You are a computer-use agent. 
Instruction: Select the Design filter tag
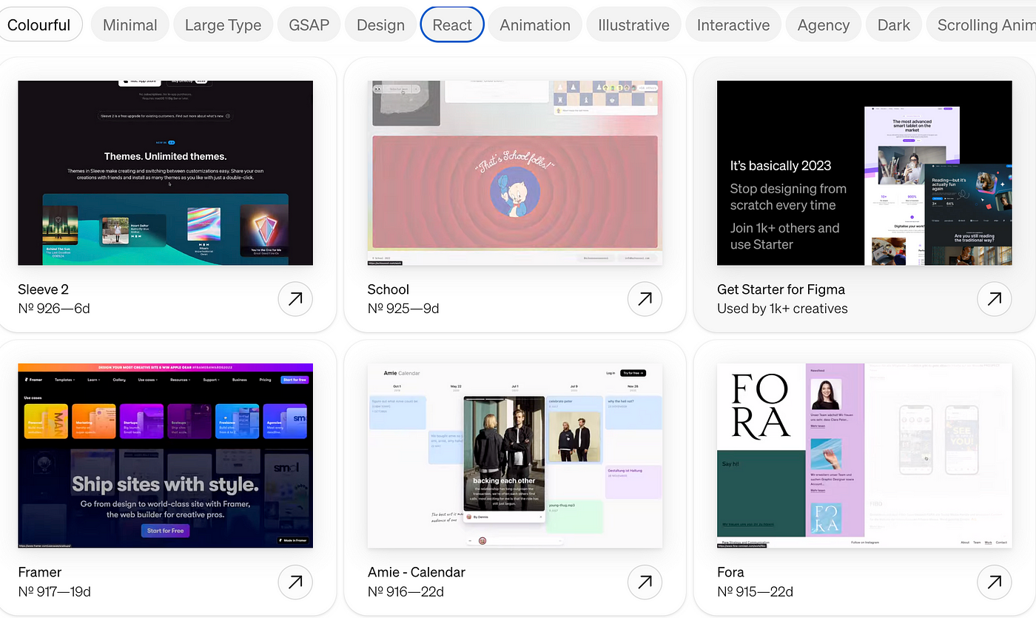[x=380, y=24]
